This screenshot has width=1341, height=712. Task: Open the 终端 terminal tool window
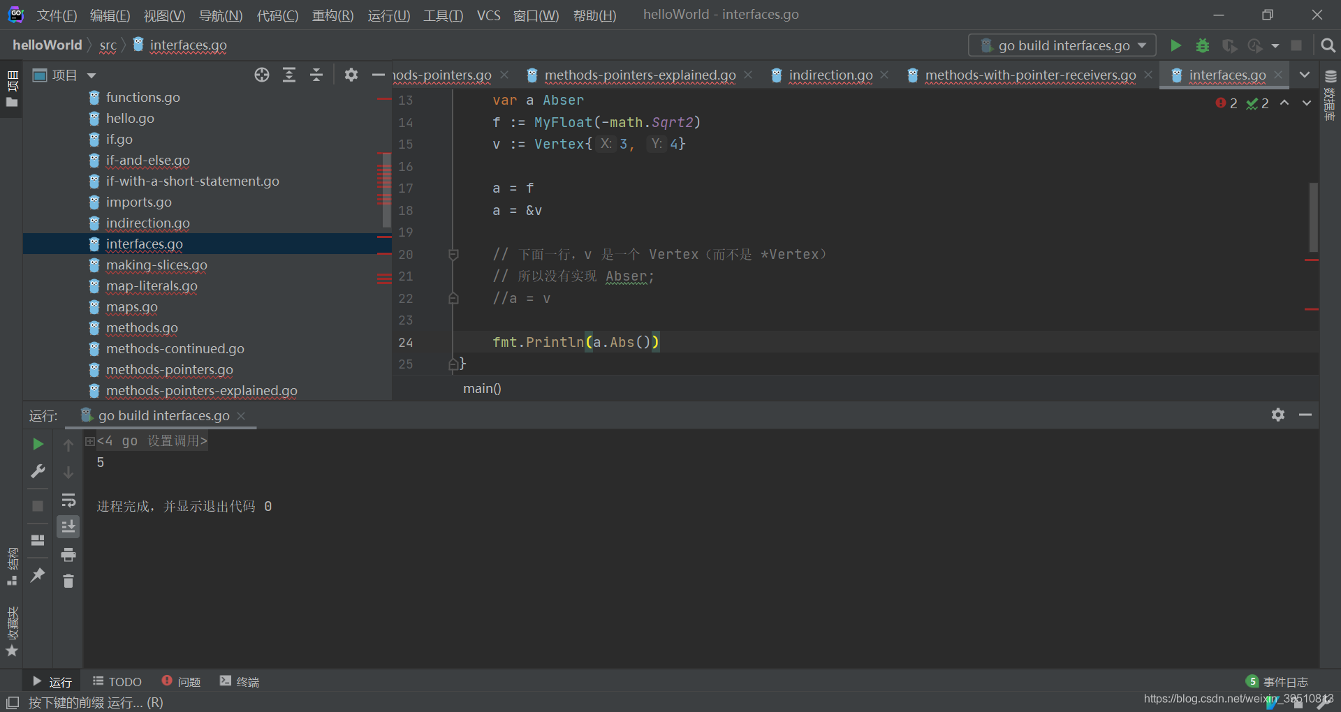[240, 681]
